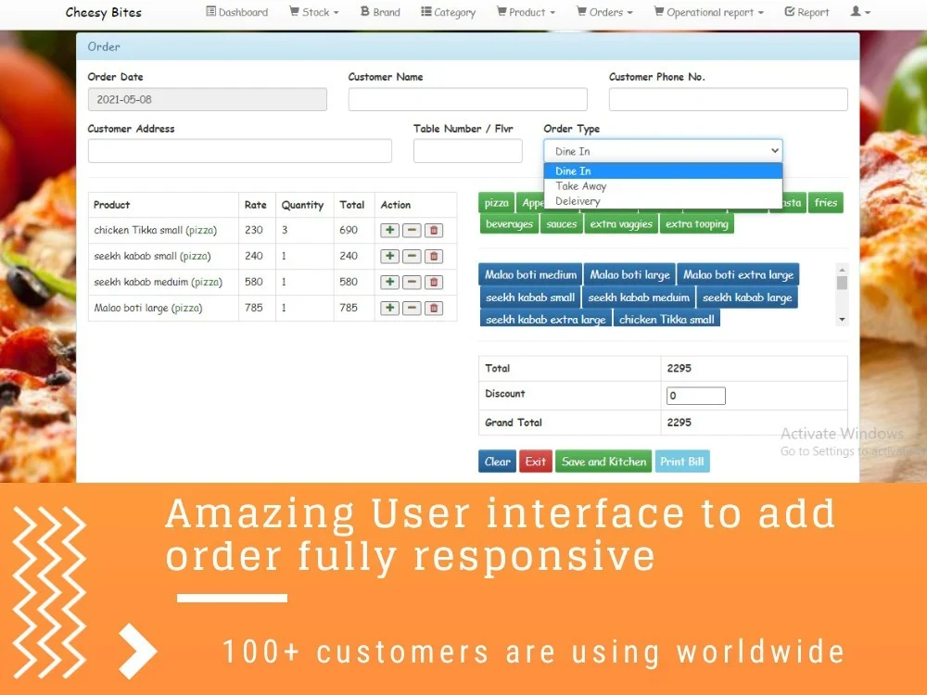Delete seekh kabab meduim row
The width and height of the screenshot is (927, 695).
coord(433,282)
